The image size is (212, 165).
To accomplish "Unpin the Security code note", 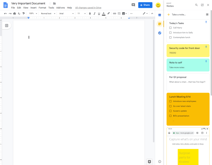I will pos(206,47).
